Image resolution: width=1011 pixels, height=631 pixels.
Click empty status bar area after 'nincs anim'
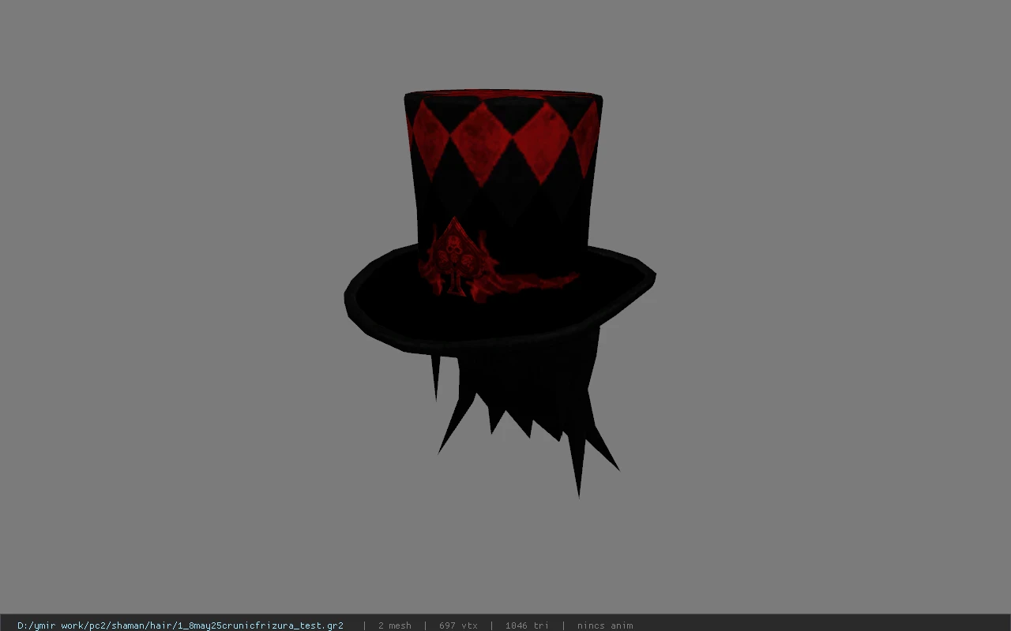821,625
